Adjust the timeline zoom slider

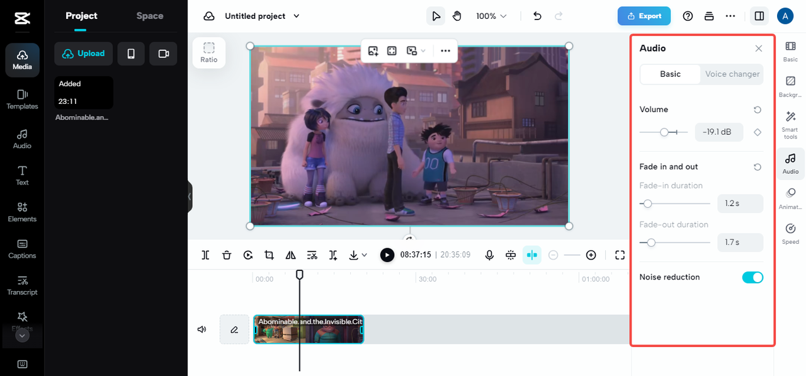pyautogui.click(x=572, y=255)
